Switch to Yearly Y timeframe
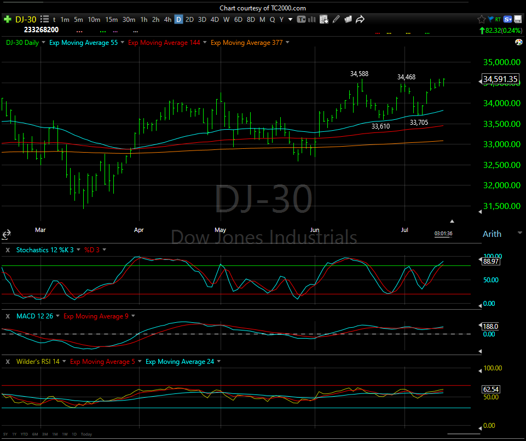 coord(281,20)
